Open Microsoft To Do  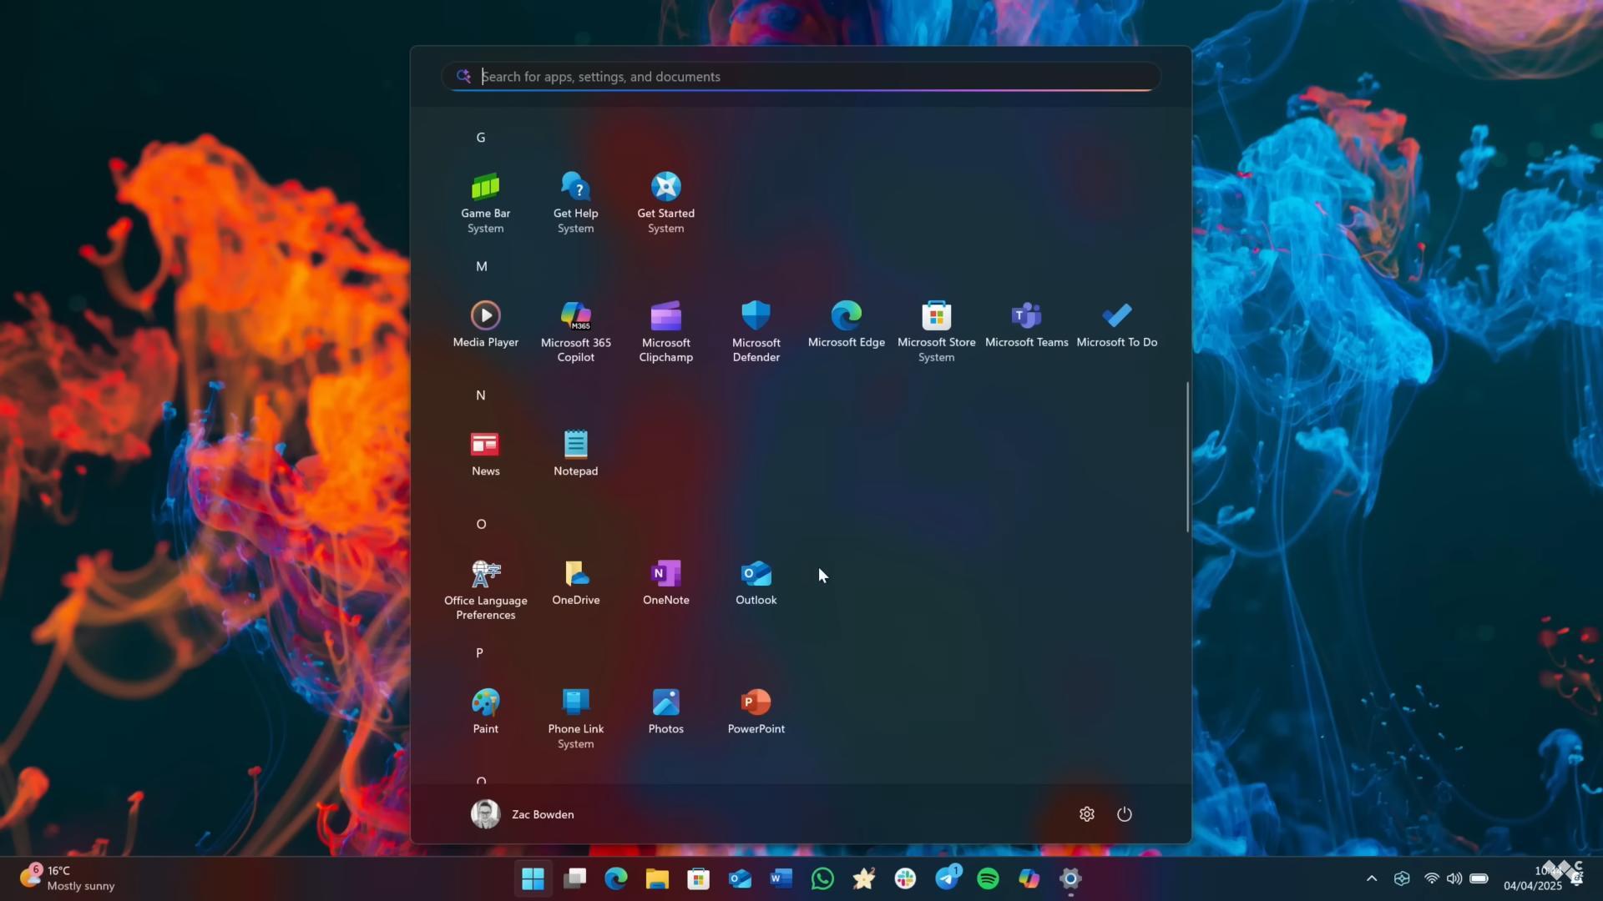click(x=1116, y=325)
